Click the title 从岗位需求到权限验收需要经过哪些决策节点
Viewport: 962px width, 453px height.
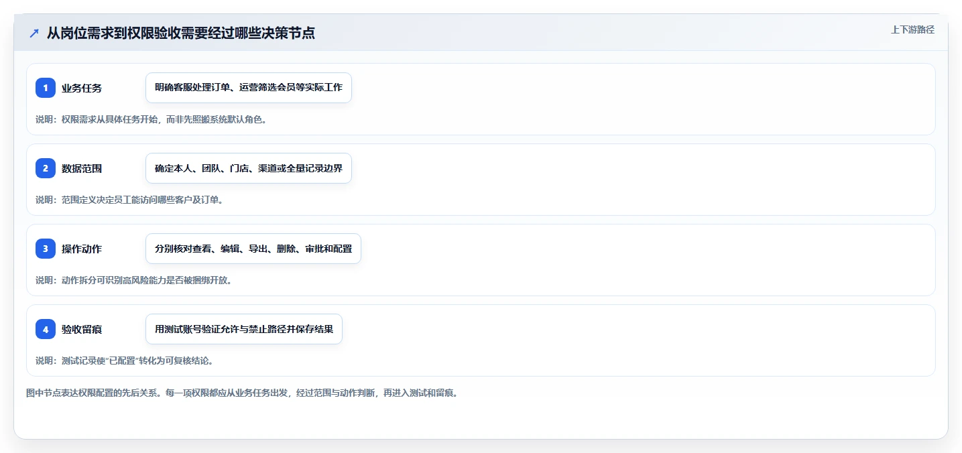point(181,33)
